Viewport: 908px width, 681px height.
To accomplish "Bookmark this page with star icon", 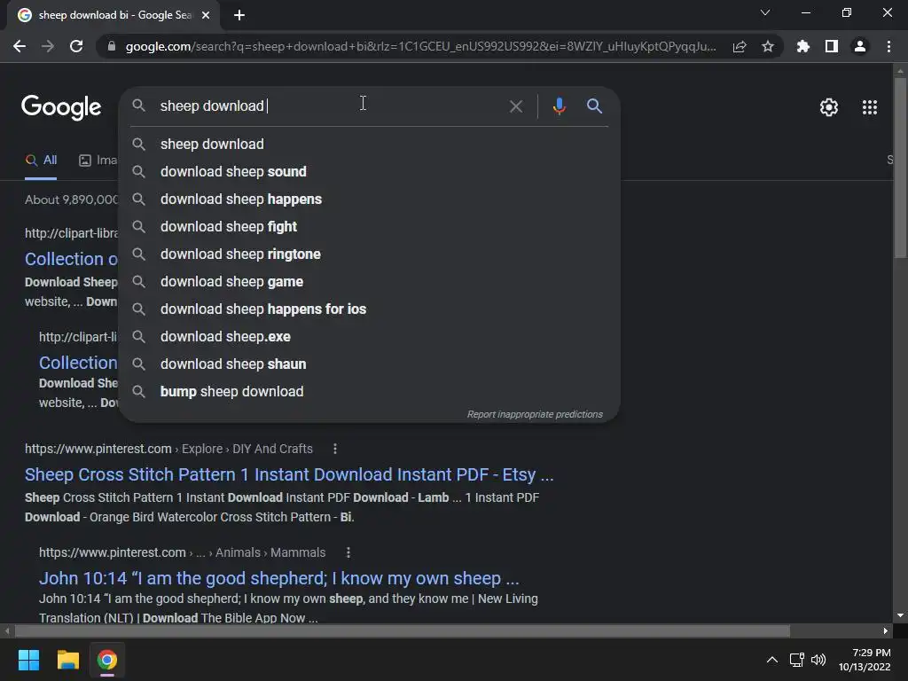I will coord(767,46).
